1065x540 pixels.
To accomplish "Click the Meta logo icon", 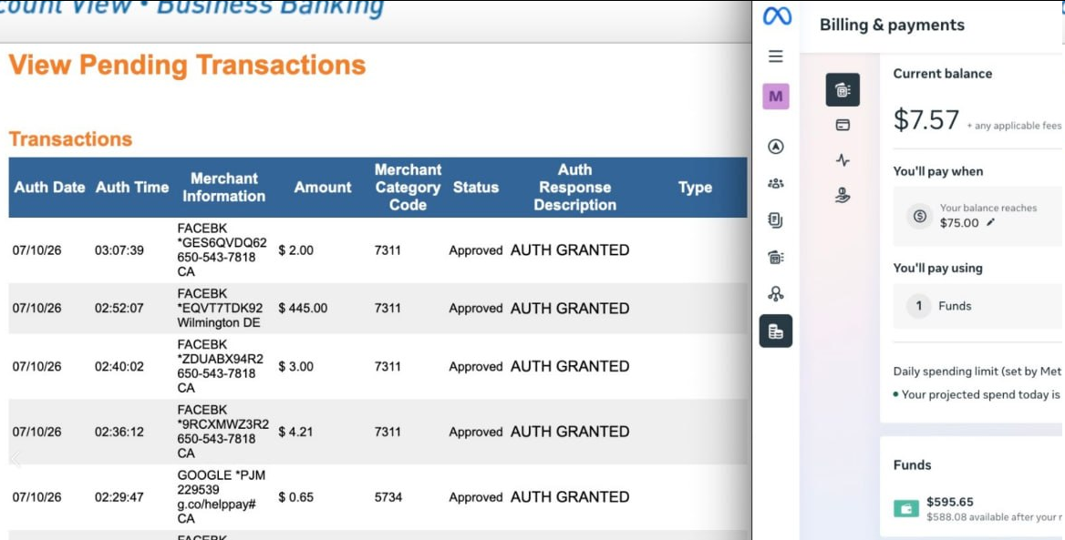I will (x=776, y=15).
